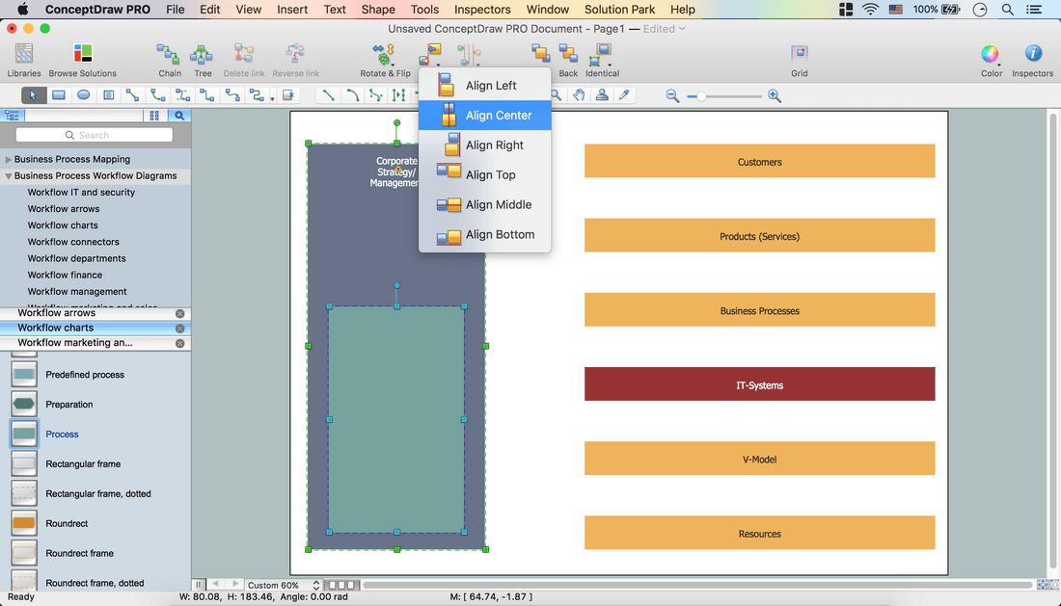
Task: Select the ellipse drawing tool
Action: tap(84, 95)
